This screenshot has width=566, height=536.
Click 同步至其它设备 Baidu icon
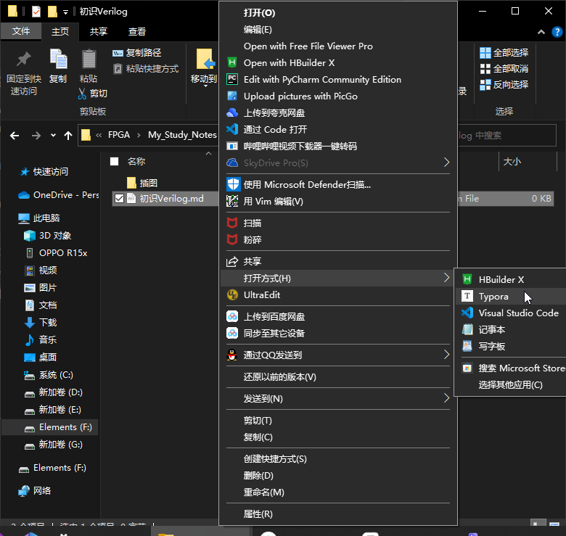click(232, 334)
